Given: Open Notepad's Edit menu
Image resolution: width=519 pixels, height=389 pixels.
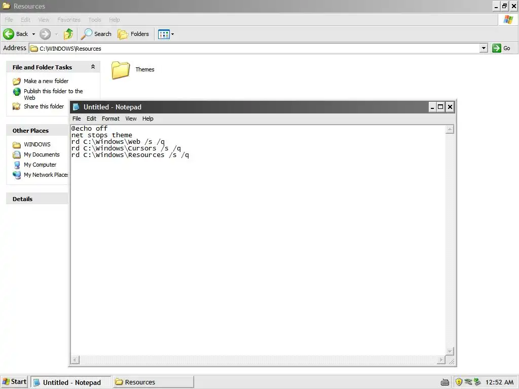Looking at the screenshot, I should [91, 119].
